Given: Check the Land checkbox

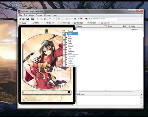Looking at the screenshot, I should [64, 48].
